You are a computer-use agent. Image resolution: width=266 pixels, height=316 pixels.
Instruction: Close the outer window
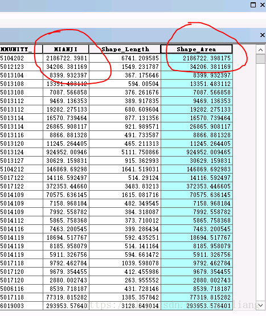[263, 5]
